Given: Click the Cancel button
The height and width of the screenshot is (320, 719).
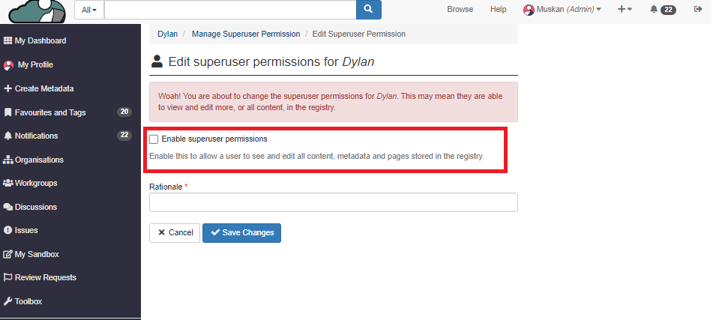Looking at the screenshot, I should coord(175,233).
